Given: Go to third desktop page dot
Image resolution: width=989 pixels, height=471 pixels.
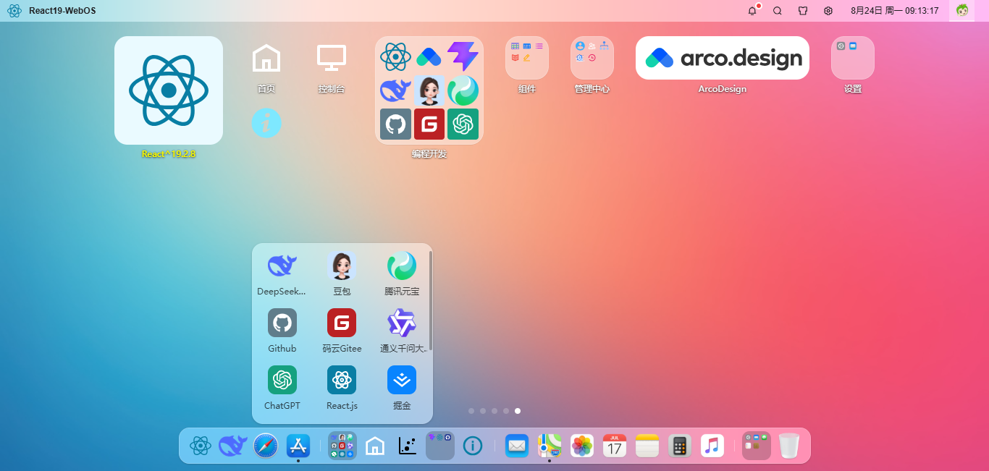Looking at the screenshot, I should [494, 411].
